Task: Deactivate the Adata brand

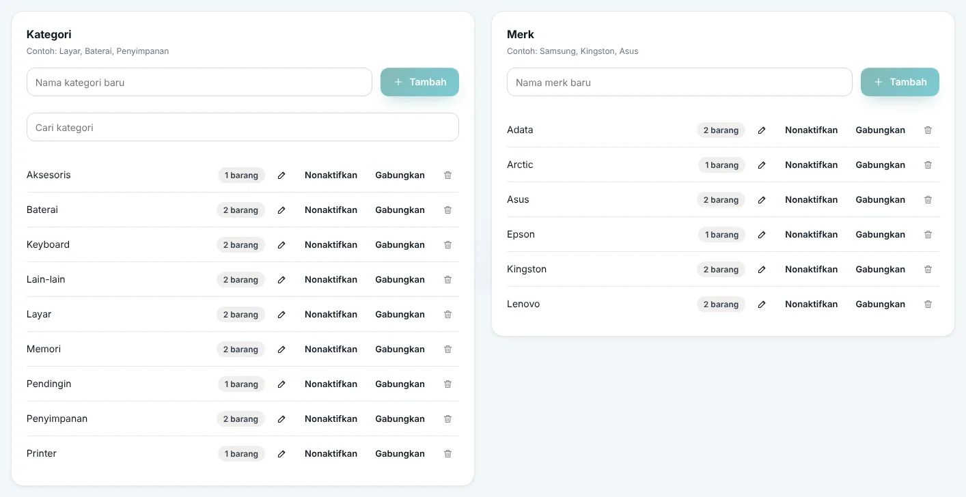Action: click(811, 130)
